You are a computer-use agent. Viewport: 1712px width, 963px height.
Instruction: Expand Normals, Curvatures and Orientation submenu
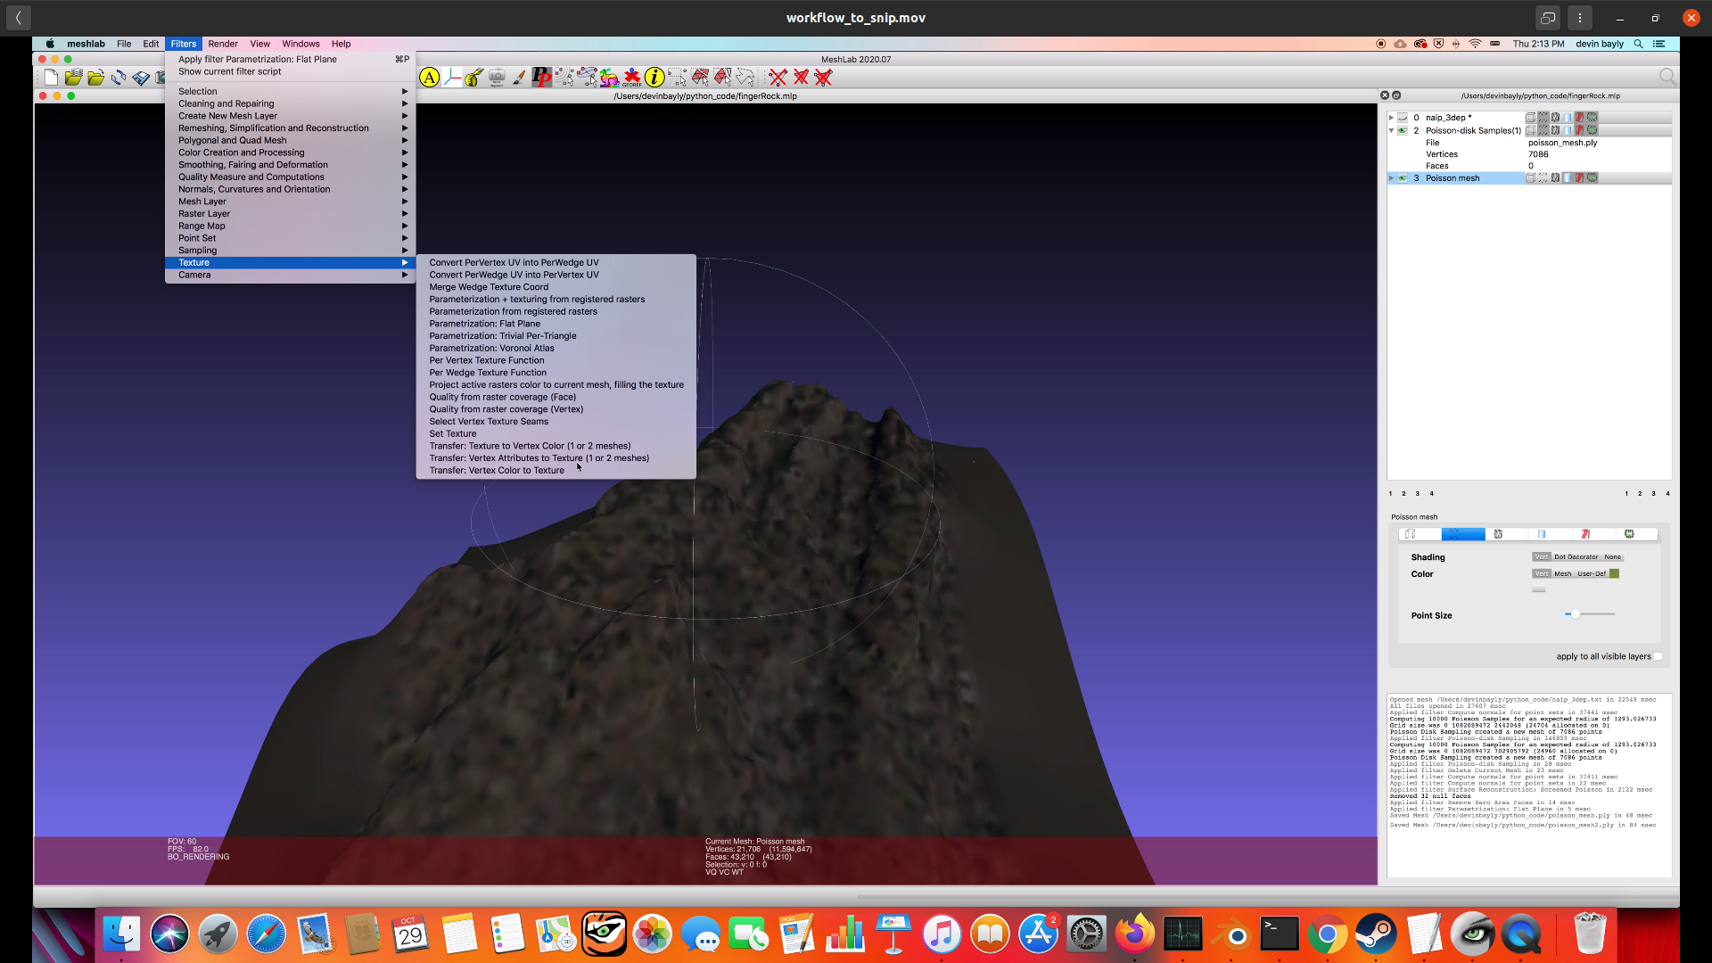point(290,190)
